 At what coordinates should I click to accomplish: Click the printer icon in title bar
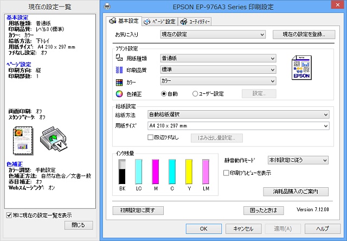pyautogui.click(x=107, y=7)
